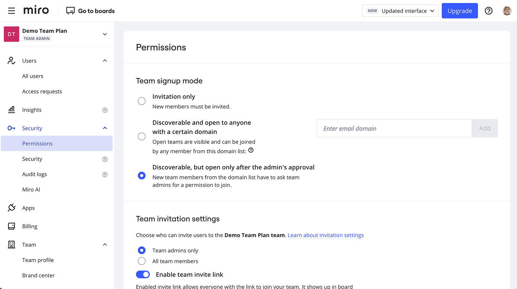Expand the Demo Team Plan switcher
Screen dimensions: 517x289
105,34
